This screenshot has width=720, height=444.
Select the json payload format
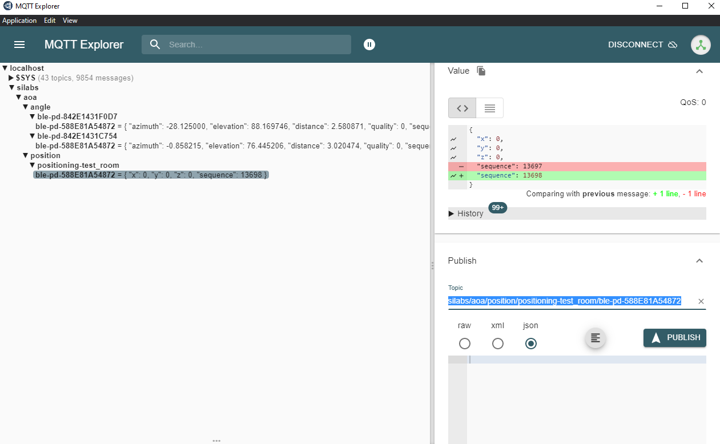point(531,344)
